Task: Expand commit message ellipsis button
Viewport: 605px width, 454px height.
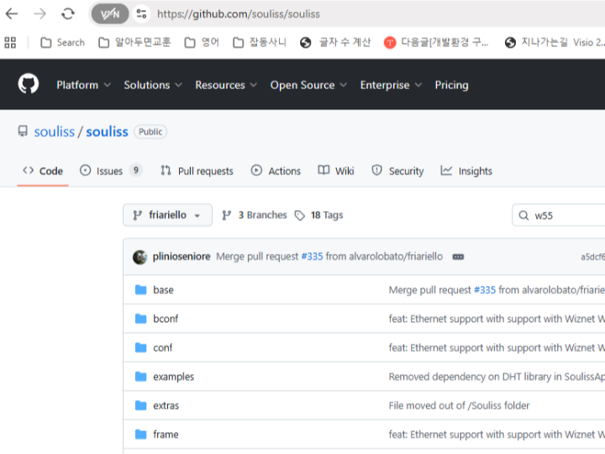Action: pyautogui.click(x=458, y=256)
